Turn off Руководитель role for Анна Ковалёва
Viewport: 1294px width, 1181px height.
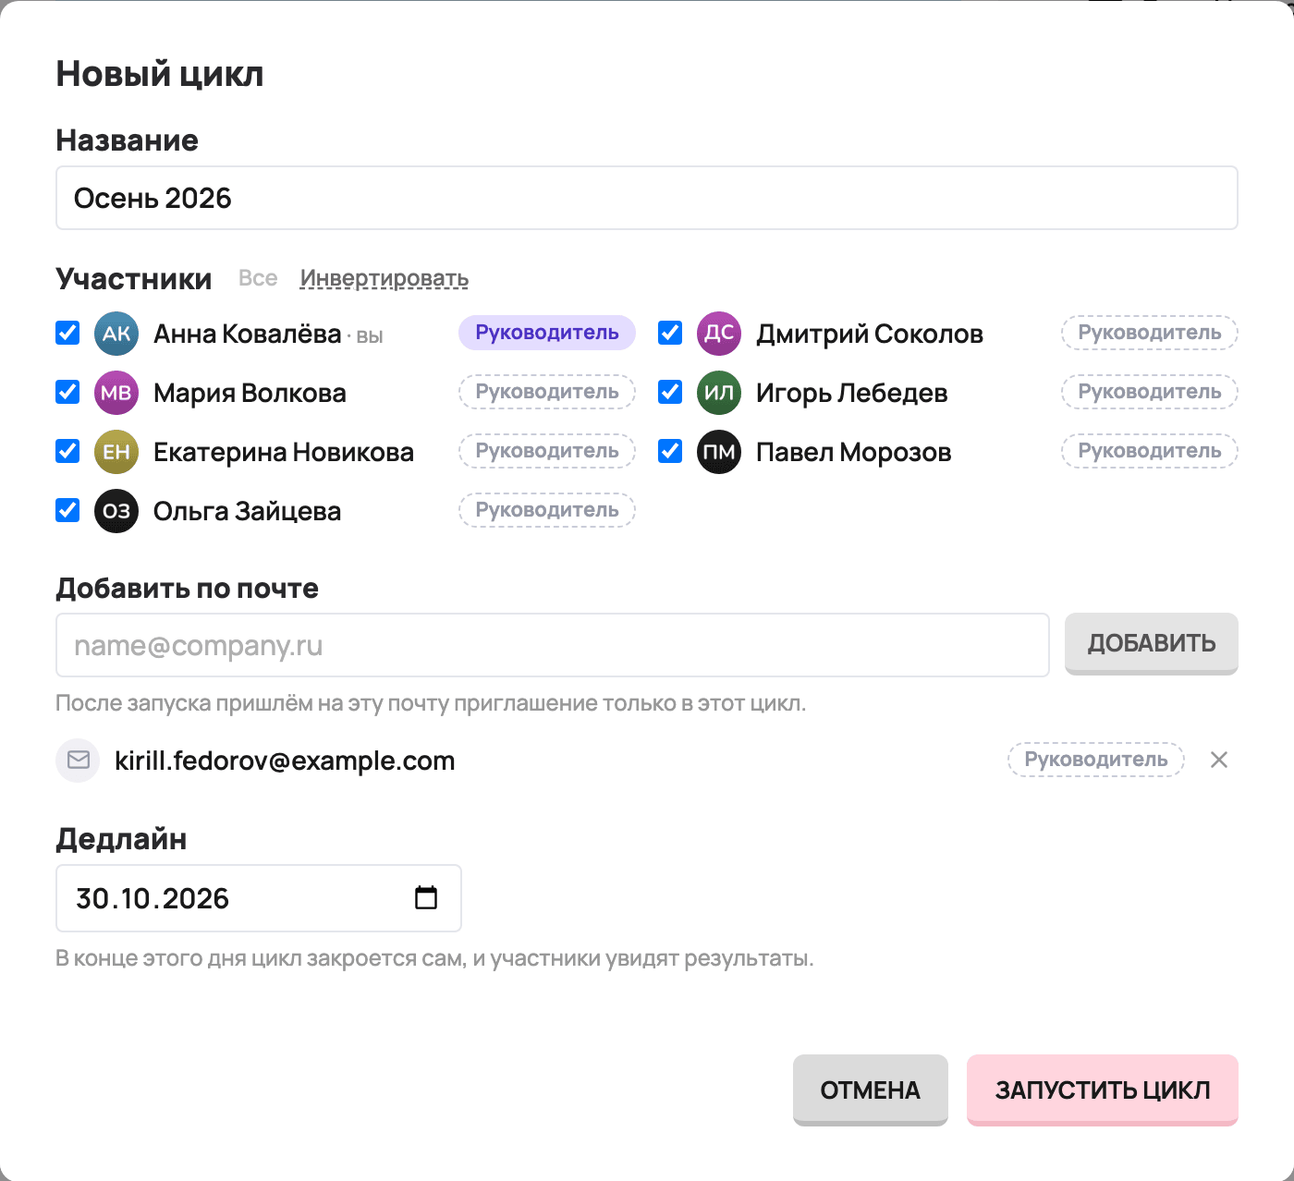click(547, 333)
